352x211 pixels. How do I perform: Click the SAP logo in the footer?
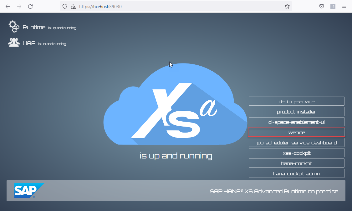click(x=29, y=191)
